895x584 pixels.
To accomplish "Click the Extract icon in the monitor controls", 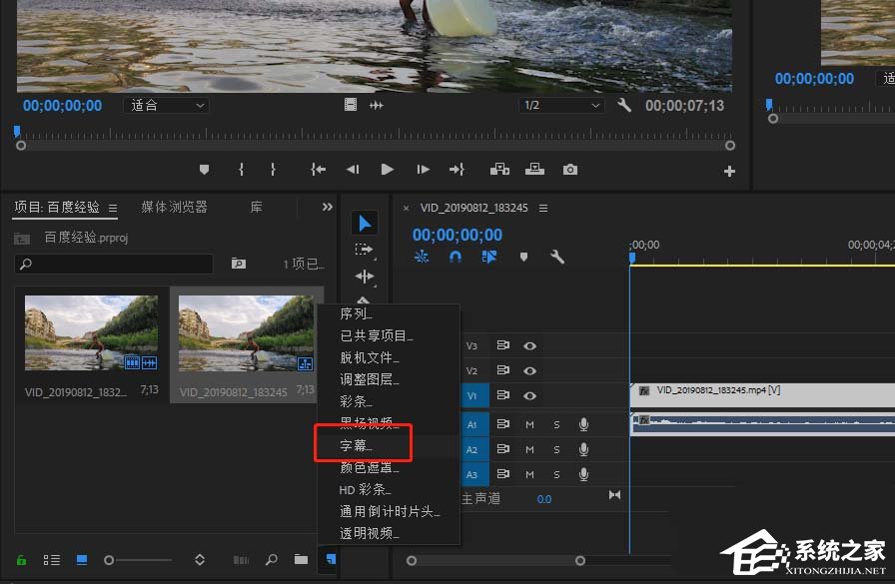I will click(x=534, y=170).
